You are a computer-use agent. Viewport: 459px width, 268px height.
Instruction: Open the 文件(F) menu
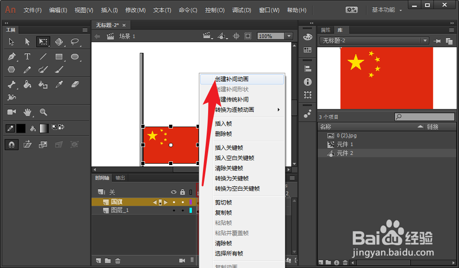pos(33,10)
